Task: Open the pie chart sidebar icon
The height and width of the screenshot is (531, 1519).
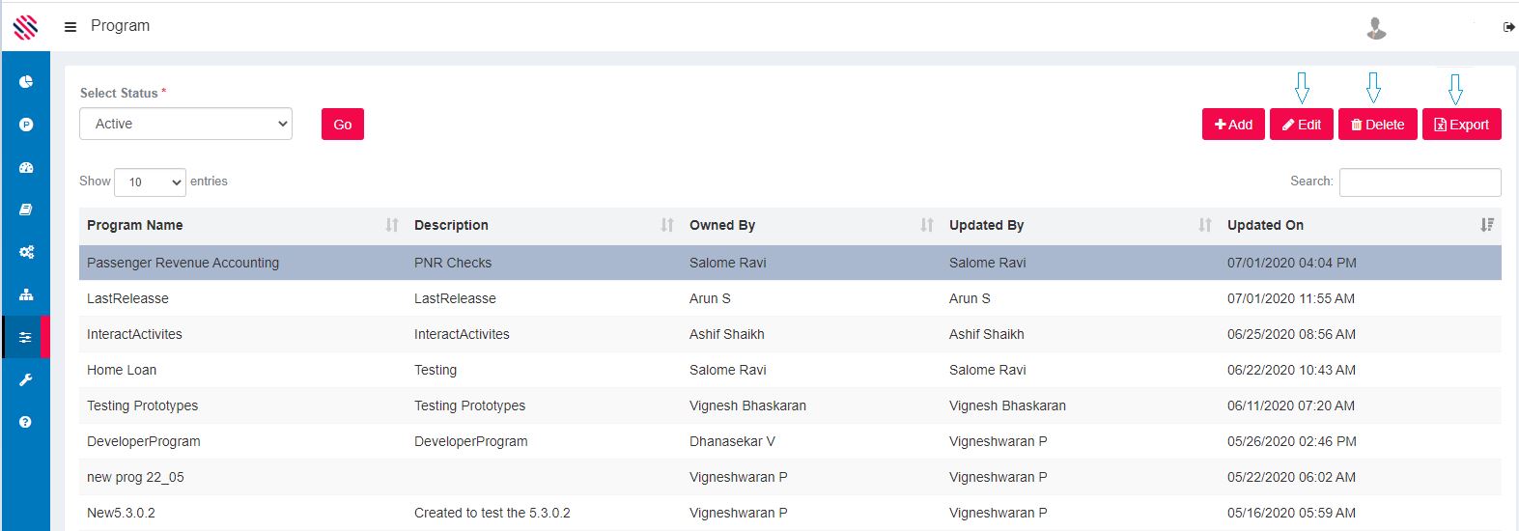Action: pyautogui.click(x=26, y=82)
